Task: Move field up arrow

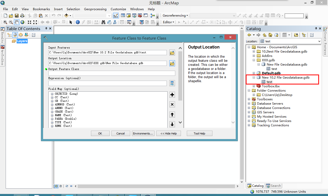Action: (x=172, y=115)
